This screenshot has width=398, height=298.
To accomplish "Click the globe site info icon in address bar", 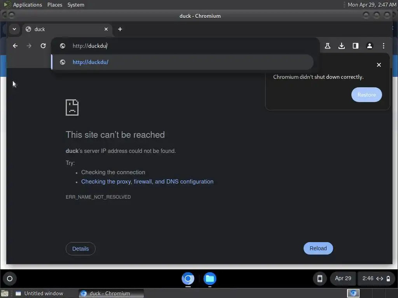I will click(x=63, y=46).
